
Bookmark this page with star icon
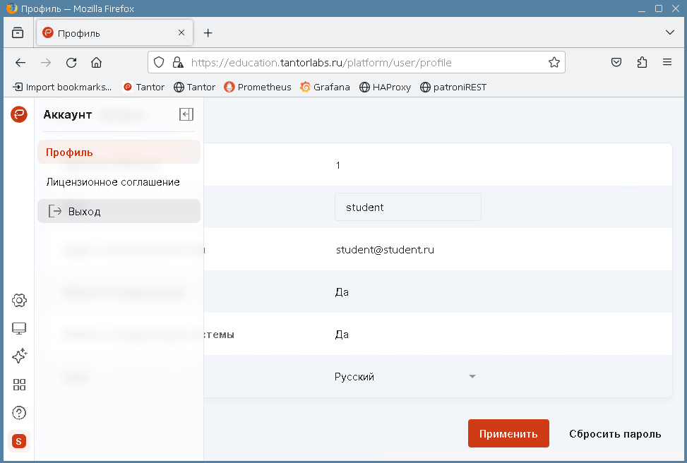[x=554, y=62]
